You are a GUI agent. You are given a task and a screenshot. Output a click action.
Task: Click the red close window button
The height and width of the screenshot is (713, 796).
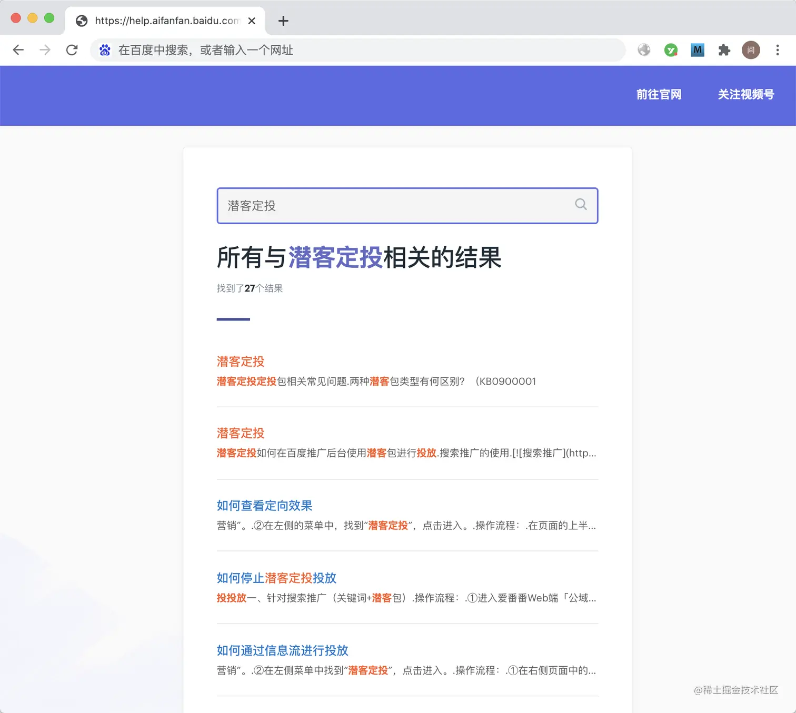click(16, 18)
